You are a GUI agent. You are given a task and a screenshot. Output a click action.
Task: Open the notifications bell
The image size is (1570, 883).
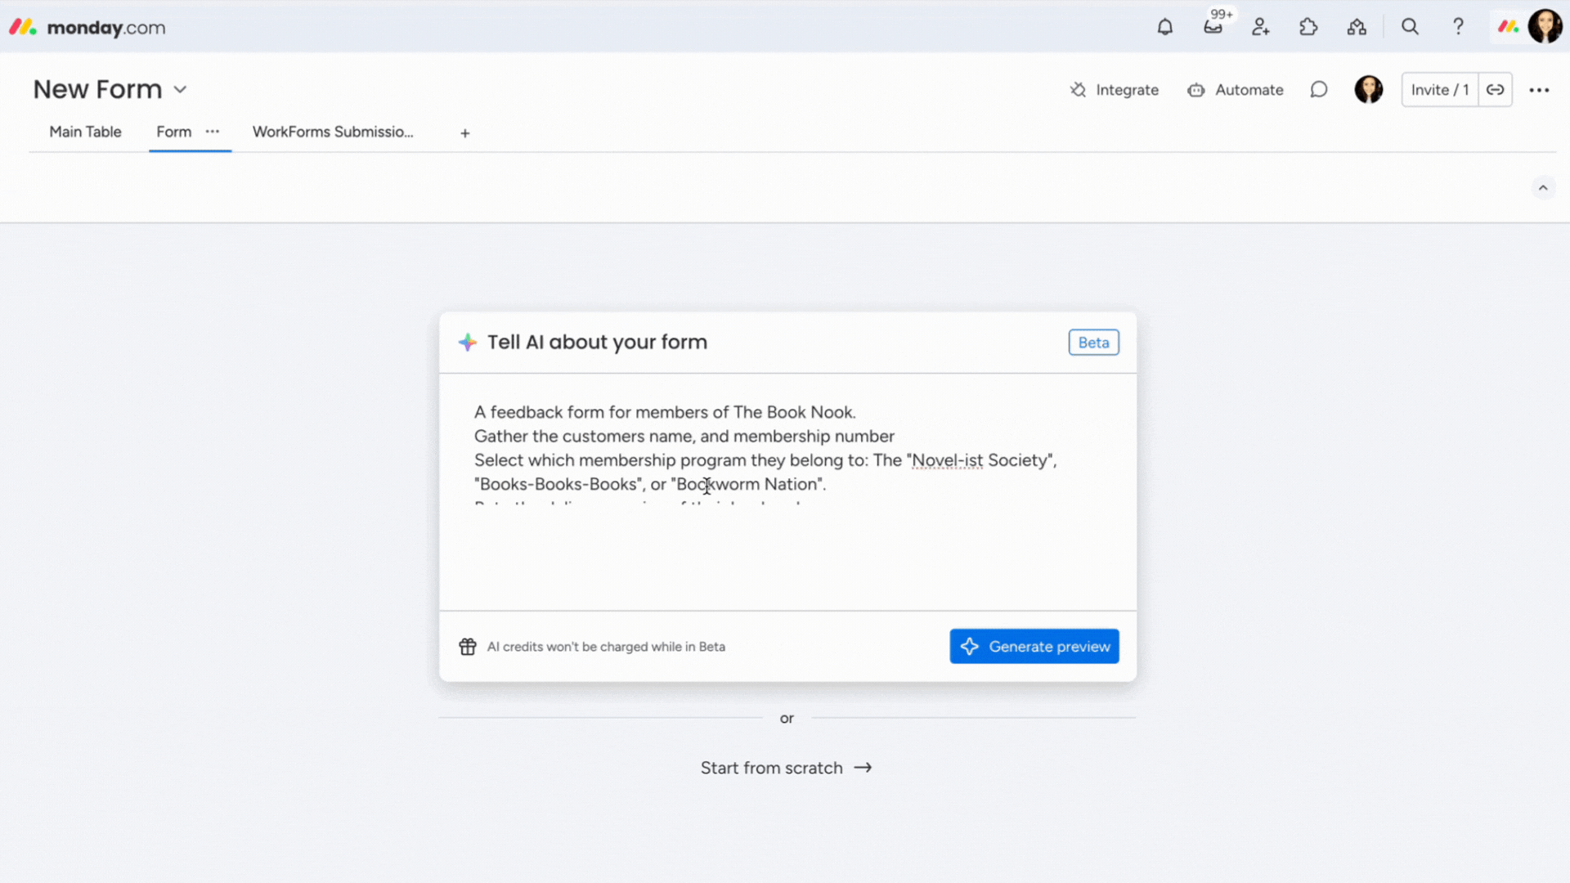1165,27
